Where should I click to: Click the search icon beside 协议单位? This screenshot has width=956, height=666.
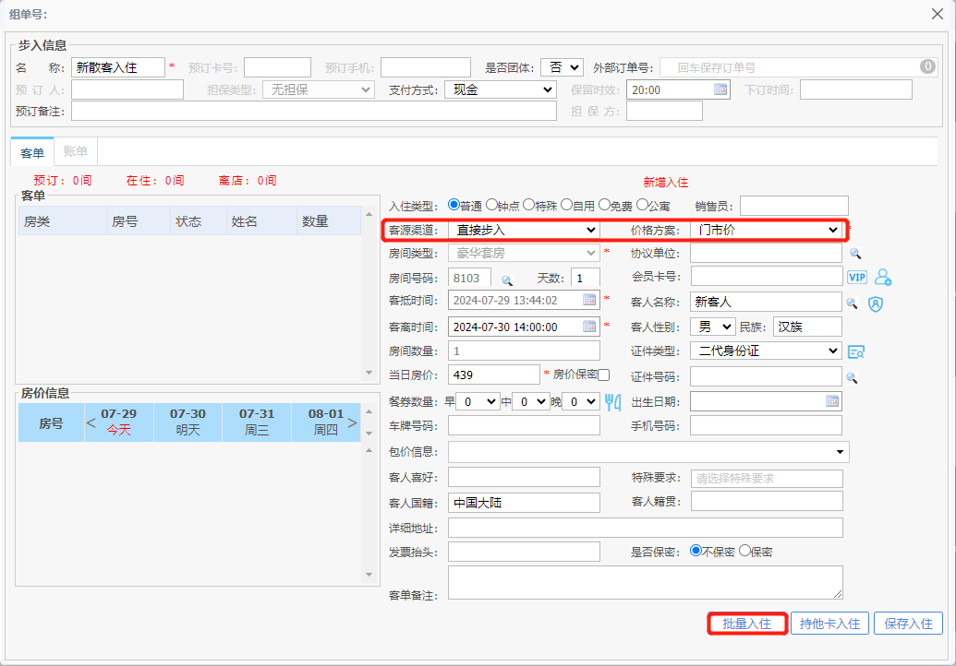click(x=855, y=254)
